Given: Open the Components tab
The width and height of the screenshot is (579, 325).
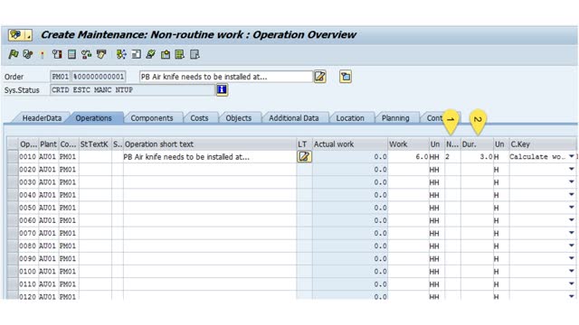Looking at the screenshot, I should tap(152, 118).
